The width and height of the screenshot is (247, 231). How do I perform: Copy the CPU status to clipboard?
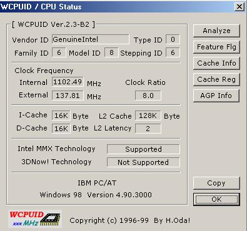[216, 183]
